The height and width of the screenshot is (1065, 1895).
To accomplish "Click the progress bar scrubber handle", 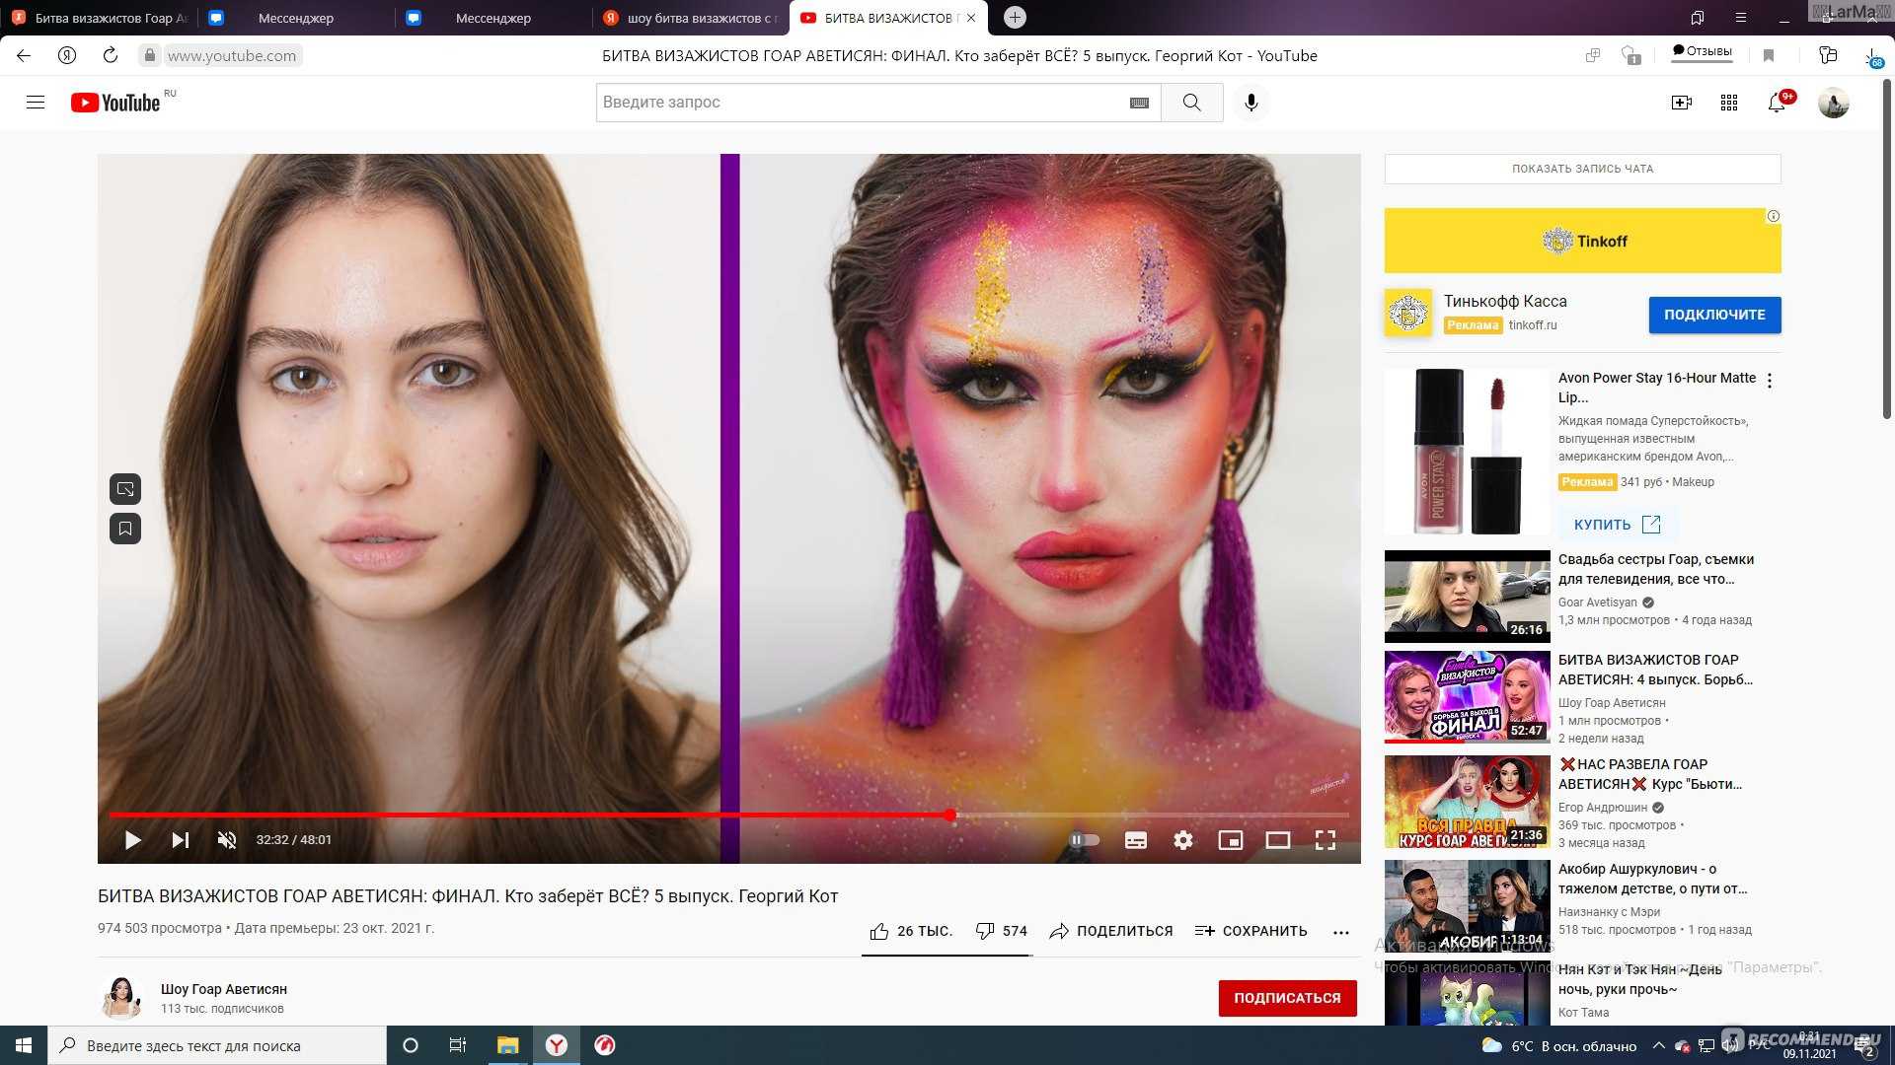I will (x=949, y=815).
